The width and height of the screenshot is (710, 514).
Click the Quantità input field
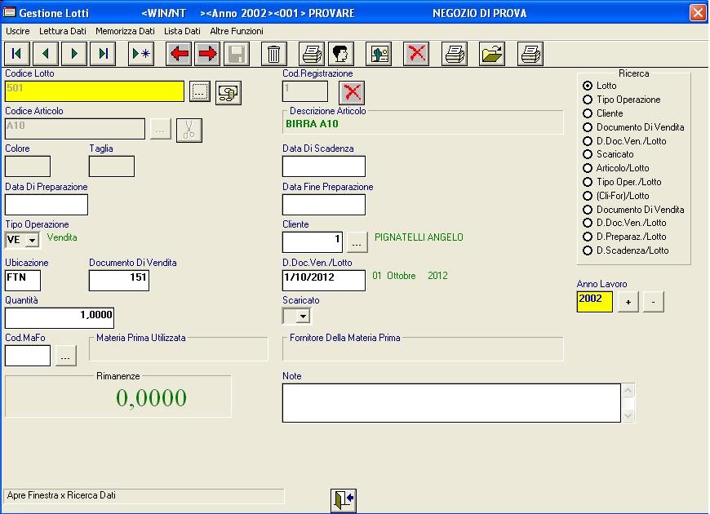tap(60, 317)
